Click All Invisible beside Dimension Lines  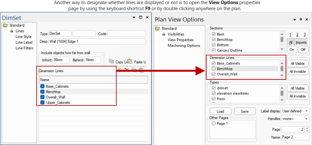click(x=298, y=72)
